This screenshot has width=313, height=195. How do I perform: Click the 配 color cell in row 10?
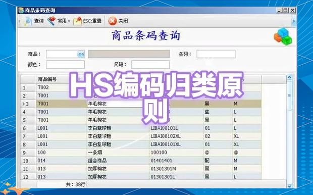pyautogui.click(x=207, y=161)
